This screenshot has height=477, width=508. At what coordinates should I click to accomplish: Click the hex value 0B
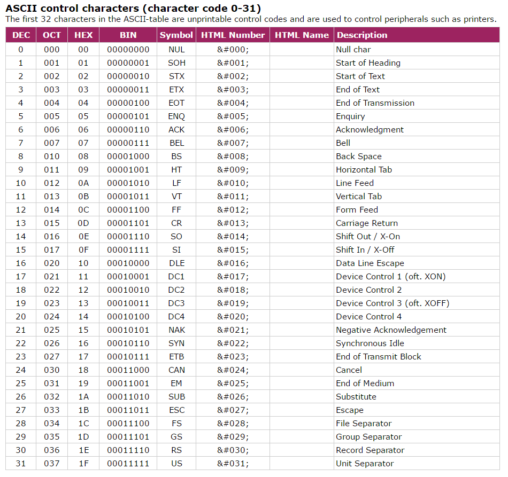tap(83, 197)
